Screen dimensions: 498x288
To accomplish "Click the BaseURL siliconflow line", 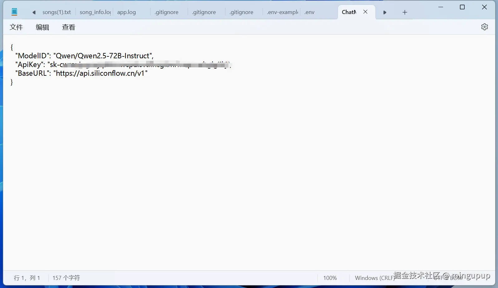I will 81,73.
